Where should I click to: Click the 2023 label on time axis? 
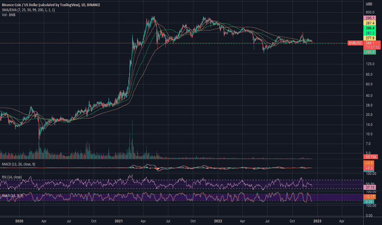coord(317,221)
